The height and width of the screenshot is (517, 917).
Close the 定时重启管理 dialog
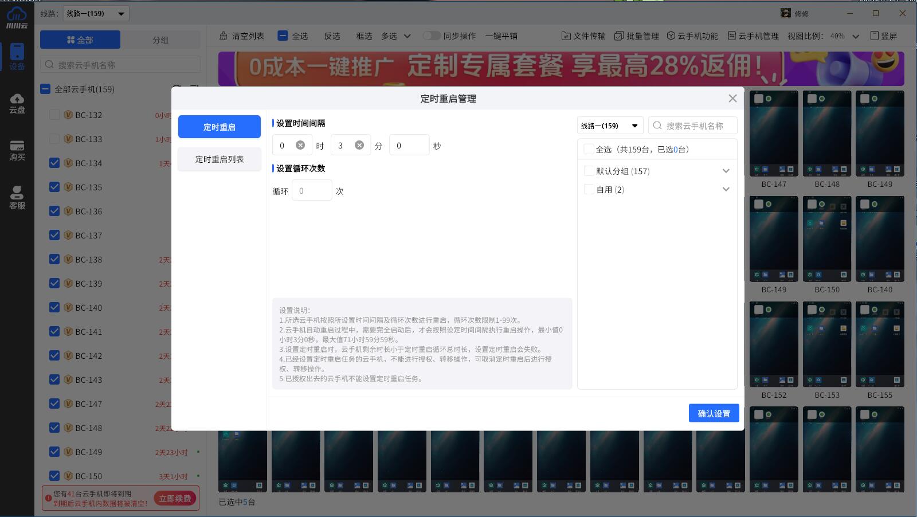[732, 99]
